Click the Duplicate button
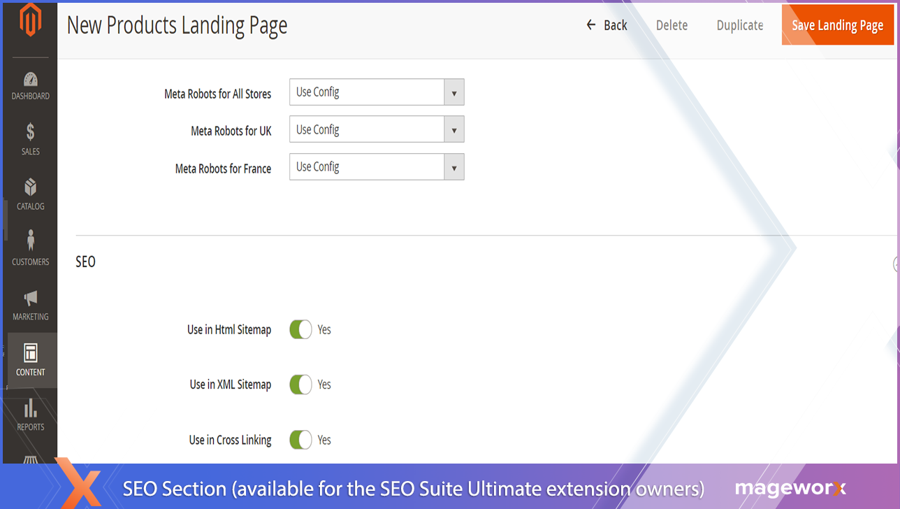 coord(739,25)
